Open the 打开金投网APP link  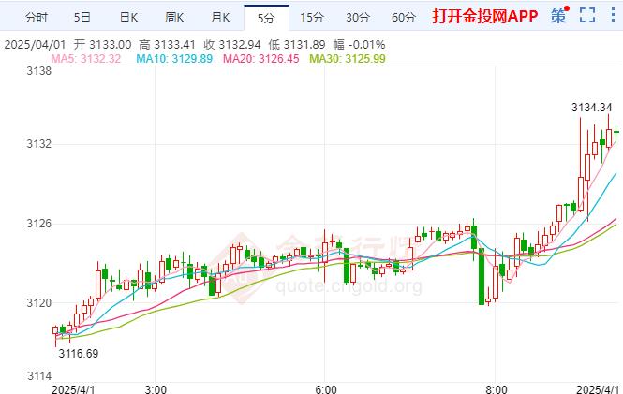(x=485, y=16)
